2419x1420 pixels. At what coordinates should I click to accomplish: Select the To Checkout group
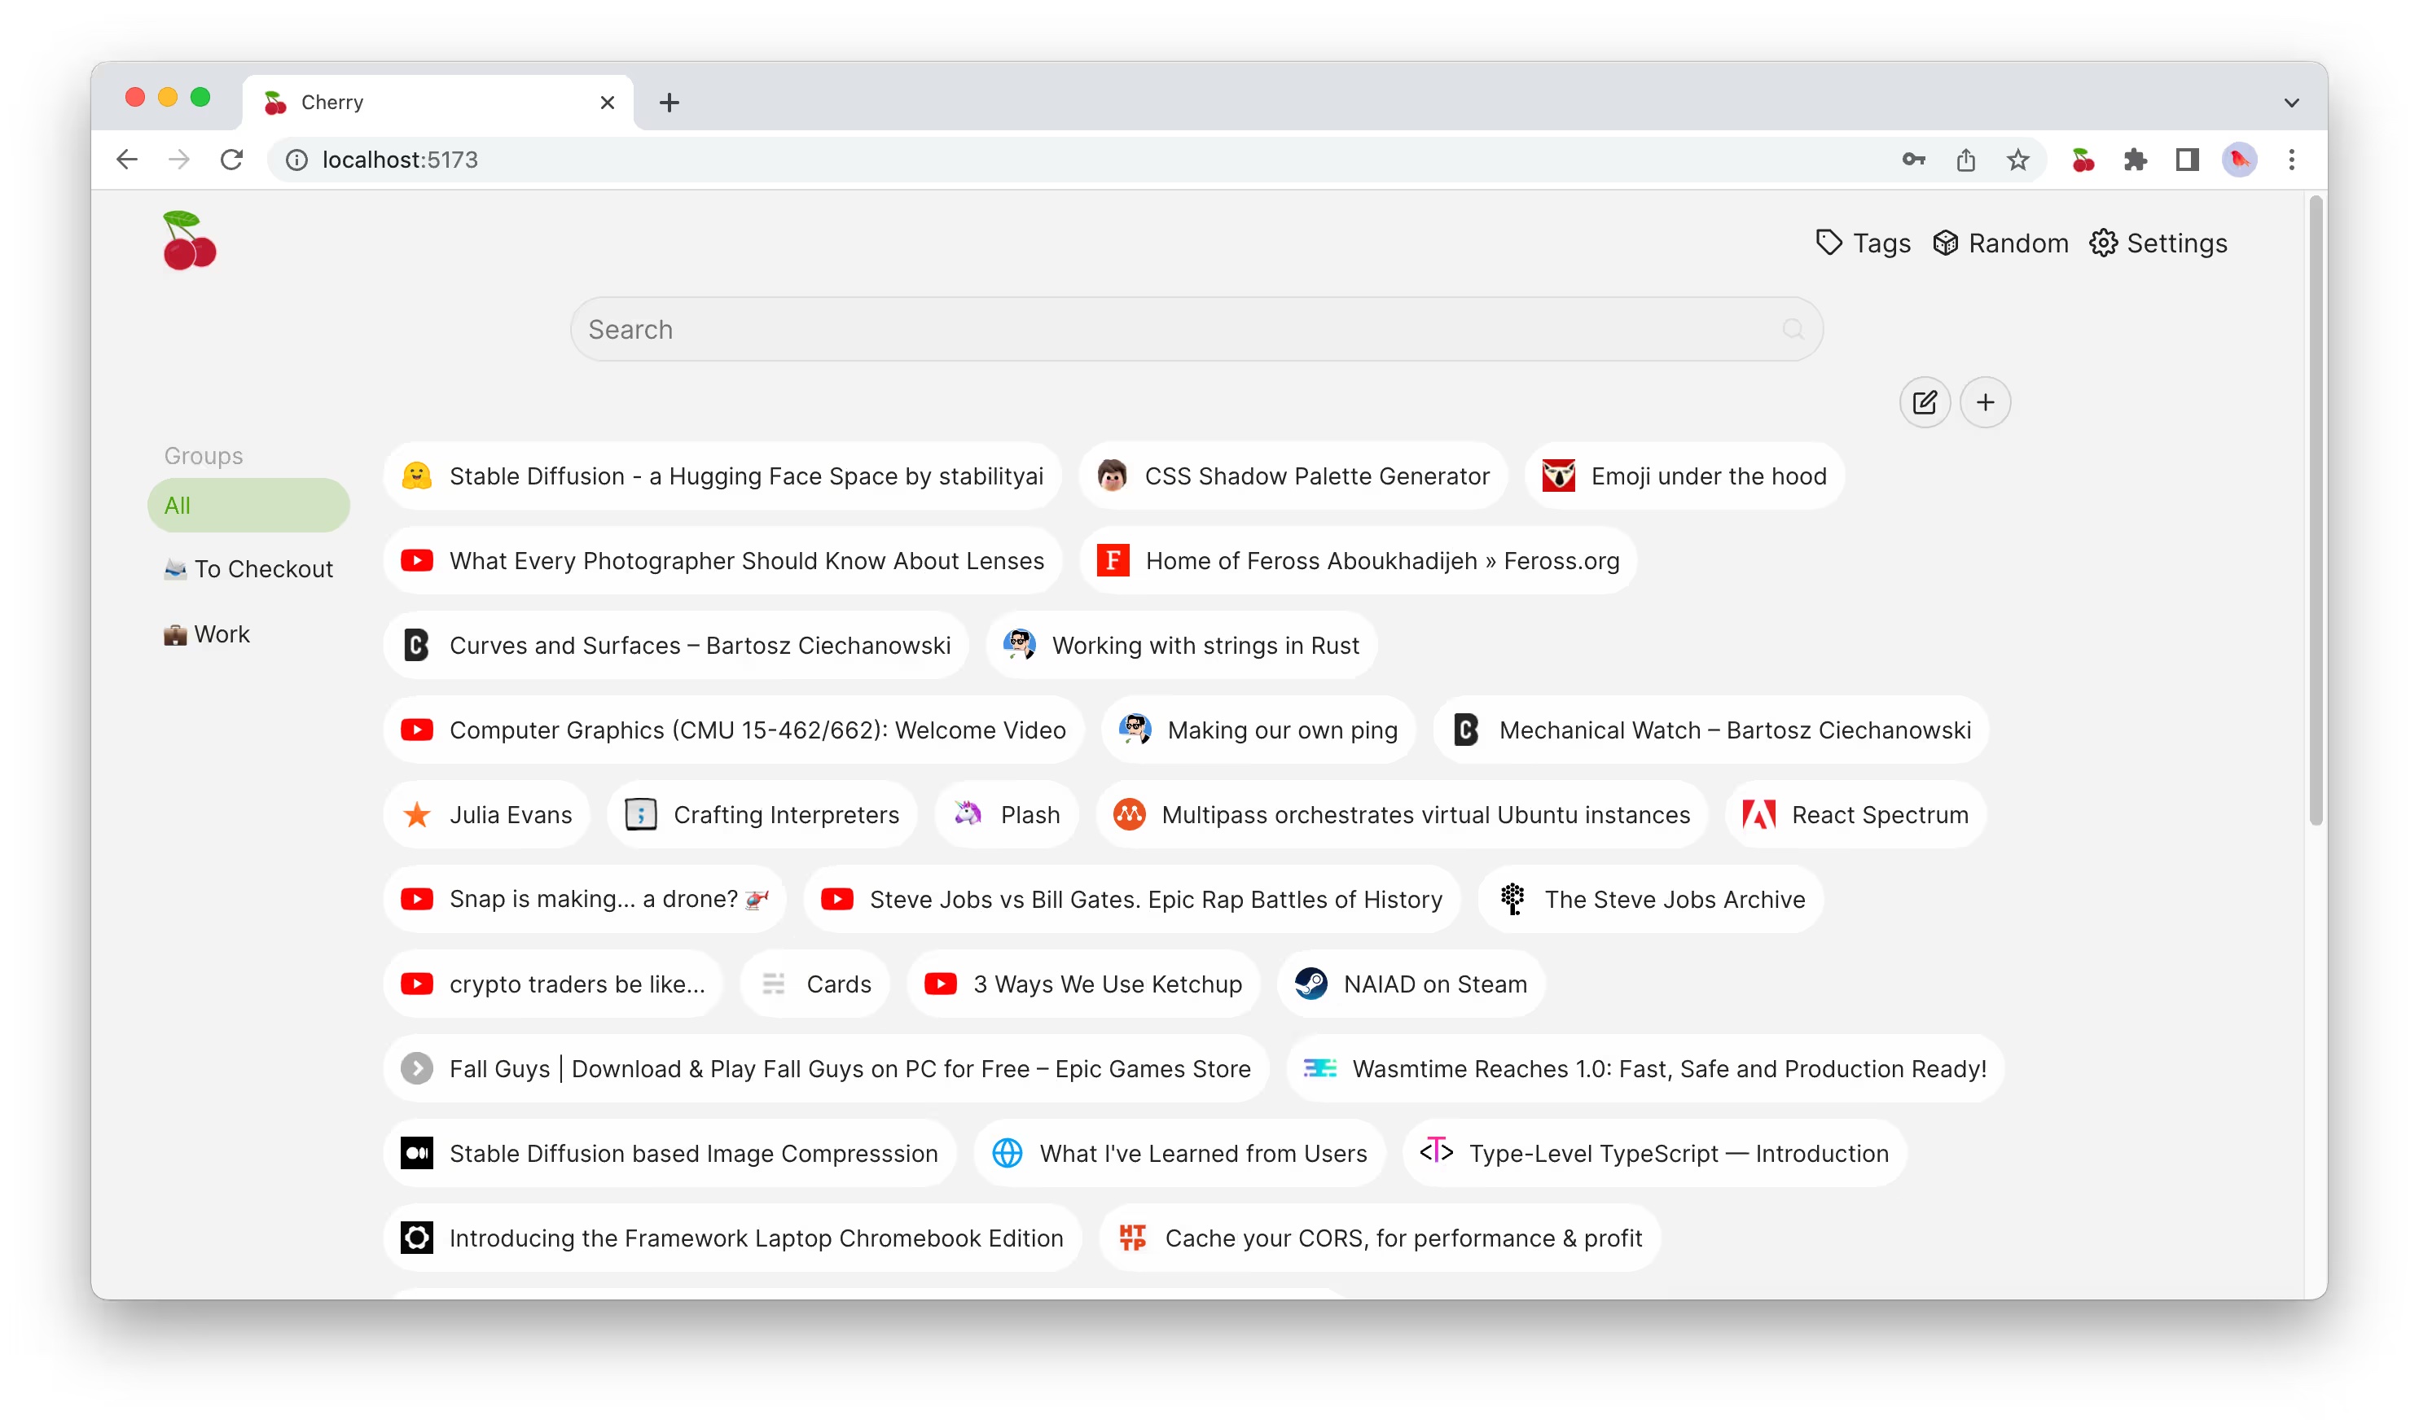click(248, 568)
